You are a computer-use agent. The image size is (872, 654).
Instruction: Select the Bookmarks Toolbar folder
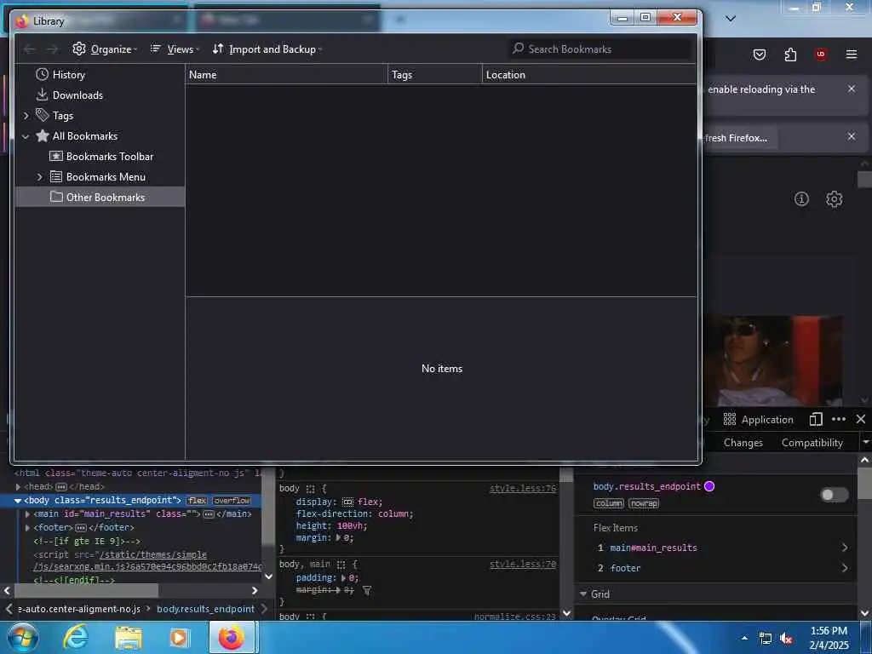coord(101,157)
